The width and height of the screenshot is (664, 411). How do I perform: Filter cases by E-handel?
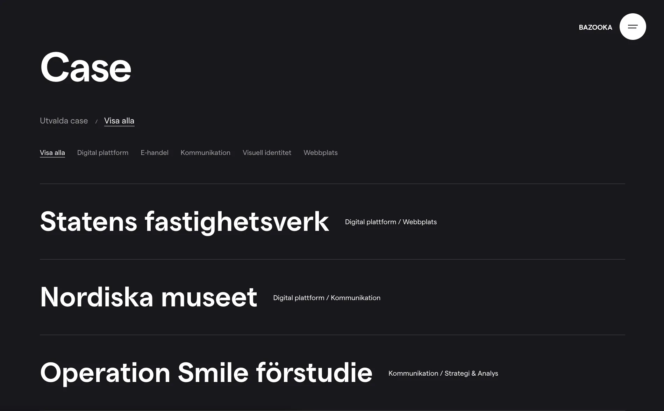coord(154,153)
